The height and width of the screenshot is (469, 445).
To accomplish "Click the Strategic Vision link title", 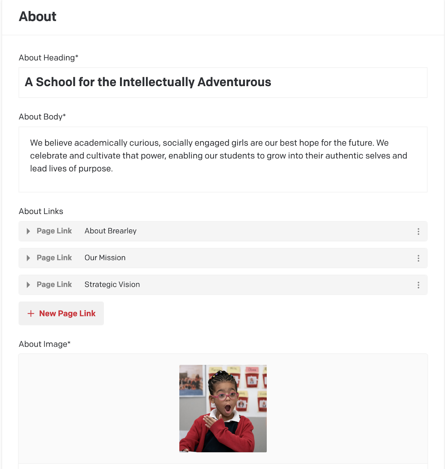I will pyautogui.click(x=112, y=284).
